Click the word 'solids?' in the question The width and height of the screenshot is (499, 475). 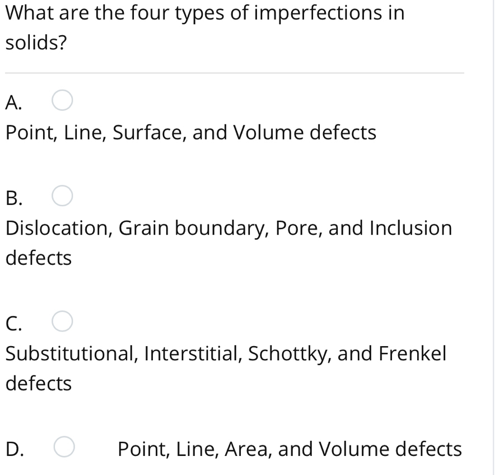coord(35,44)
